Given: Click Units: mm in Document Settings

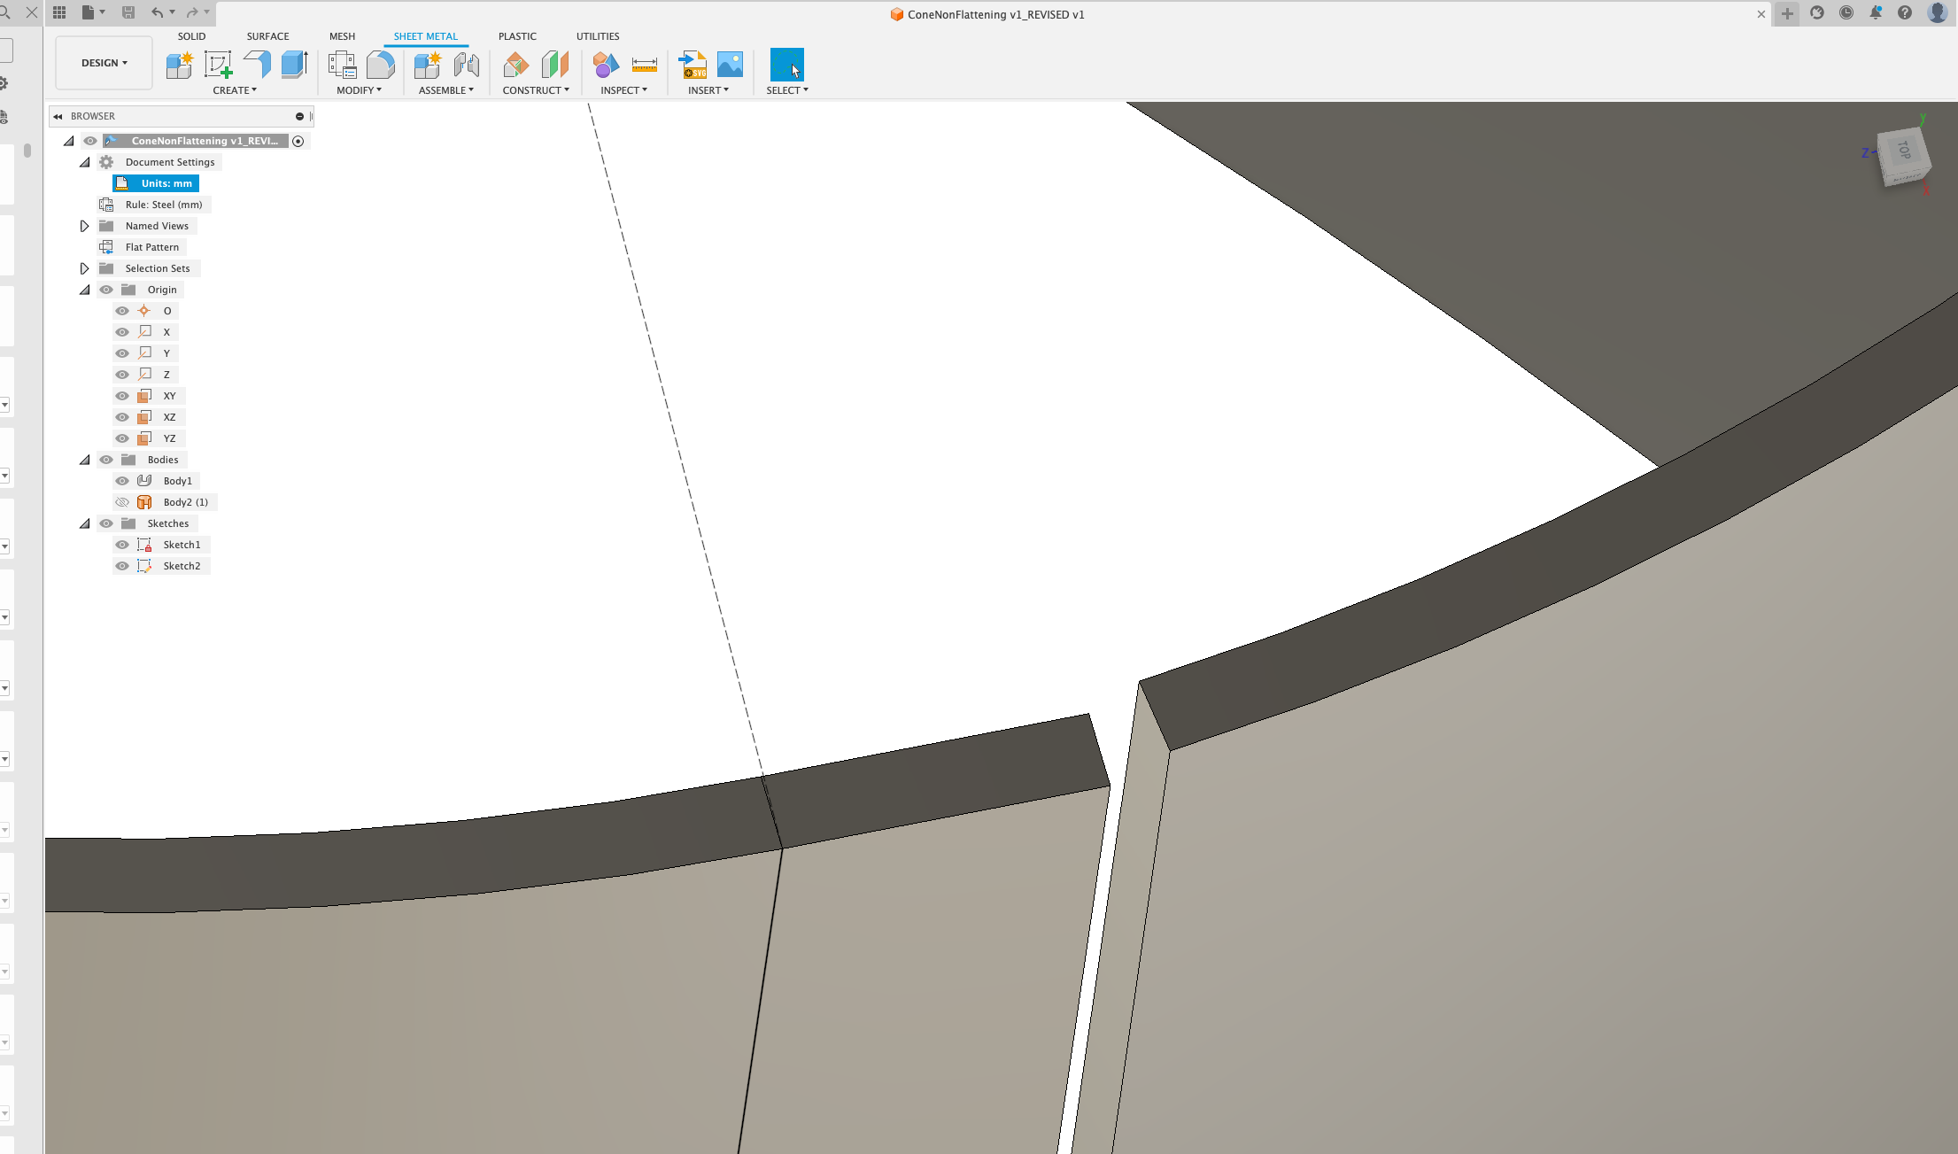Looking at the screenshot, I should coord(167,183).
